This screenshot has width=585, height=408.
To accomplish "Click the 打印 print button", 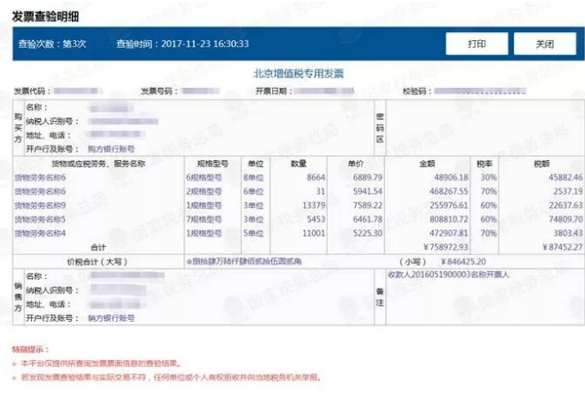I will click(477, 44).
